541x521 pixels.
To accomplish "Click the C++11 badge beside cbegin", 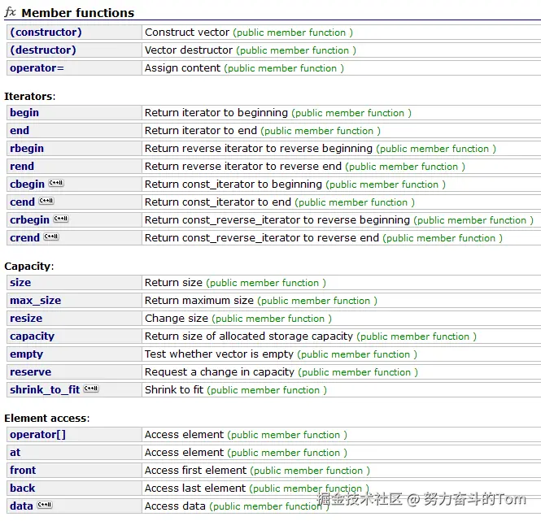I will tap(56, 184).
